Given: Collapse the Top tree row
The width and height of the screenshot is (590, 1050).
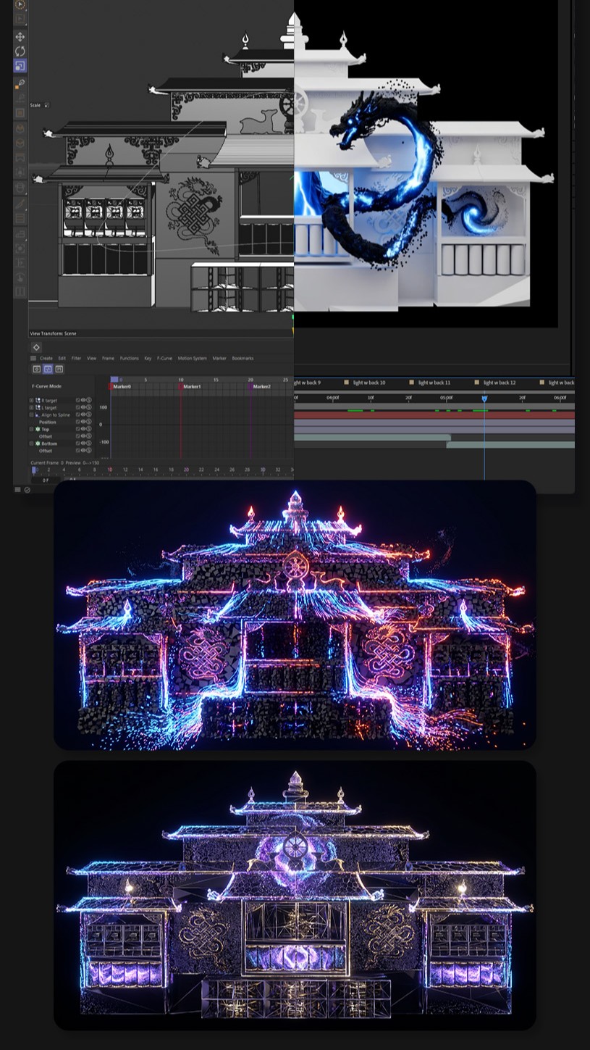Looking at the screenshot, I should pyautogui.click(x=31, y=429).
